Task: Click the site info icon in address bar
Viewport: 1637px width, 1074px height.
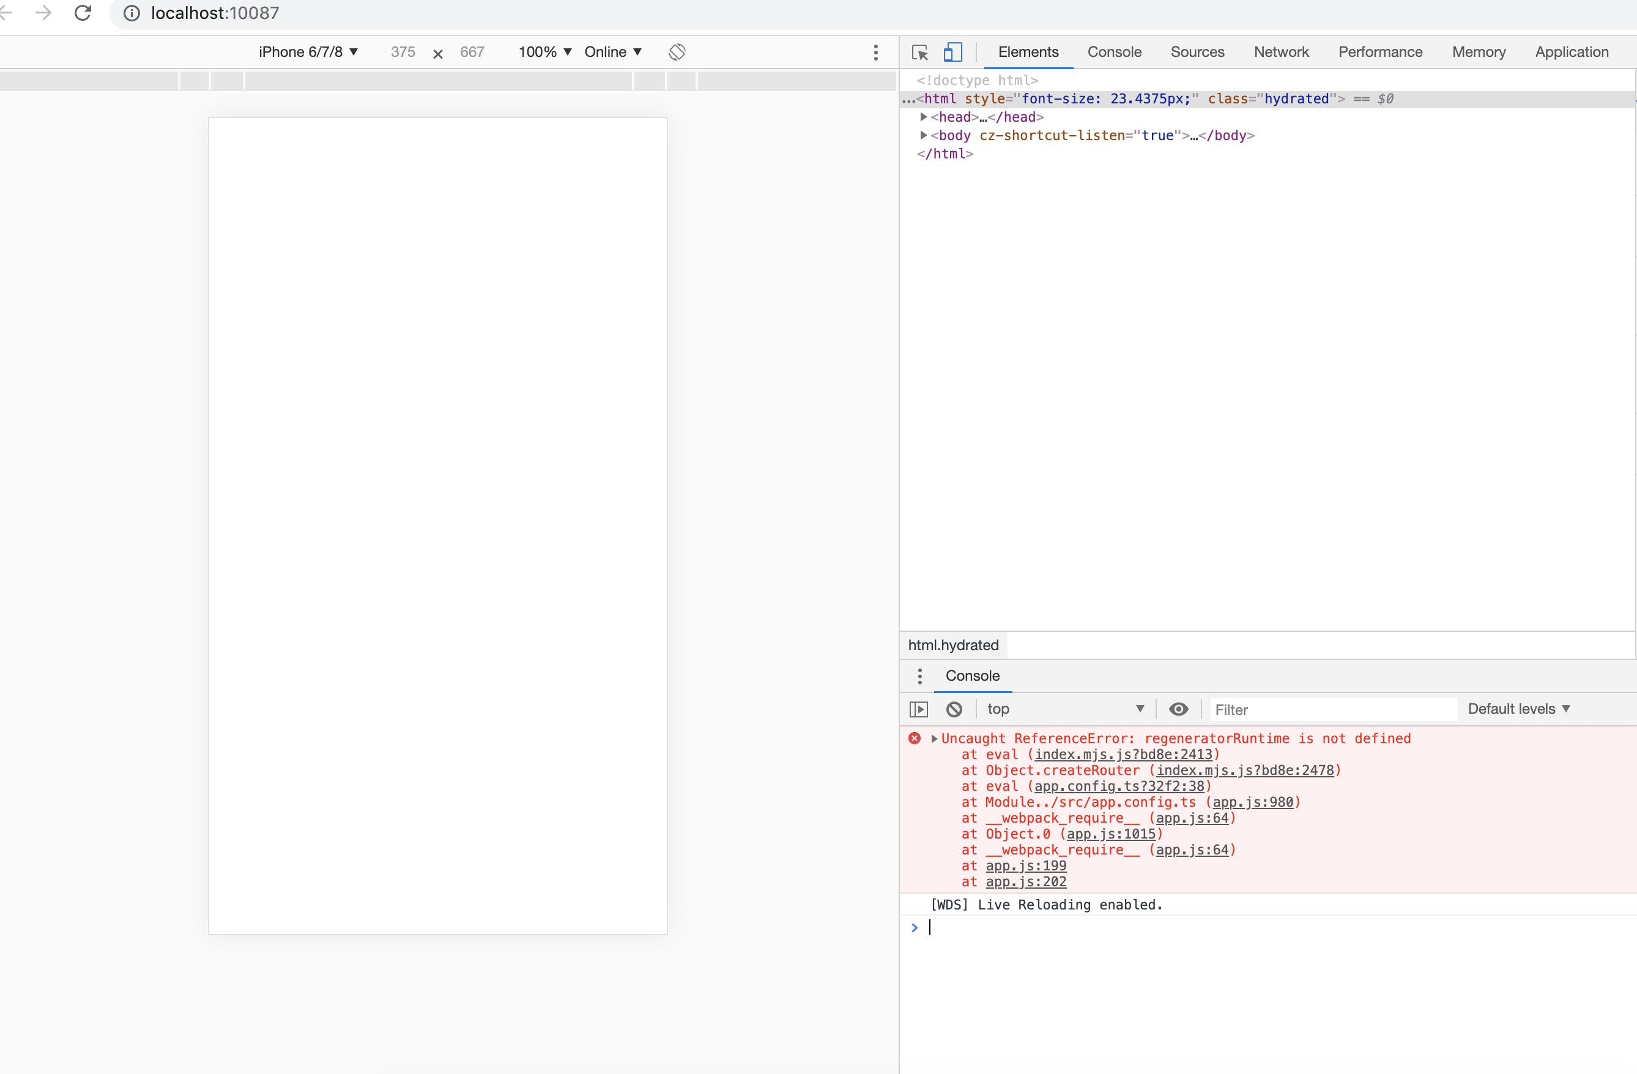Action: (131, 12)
